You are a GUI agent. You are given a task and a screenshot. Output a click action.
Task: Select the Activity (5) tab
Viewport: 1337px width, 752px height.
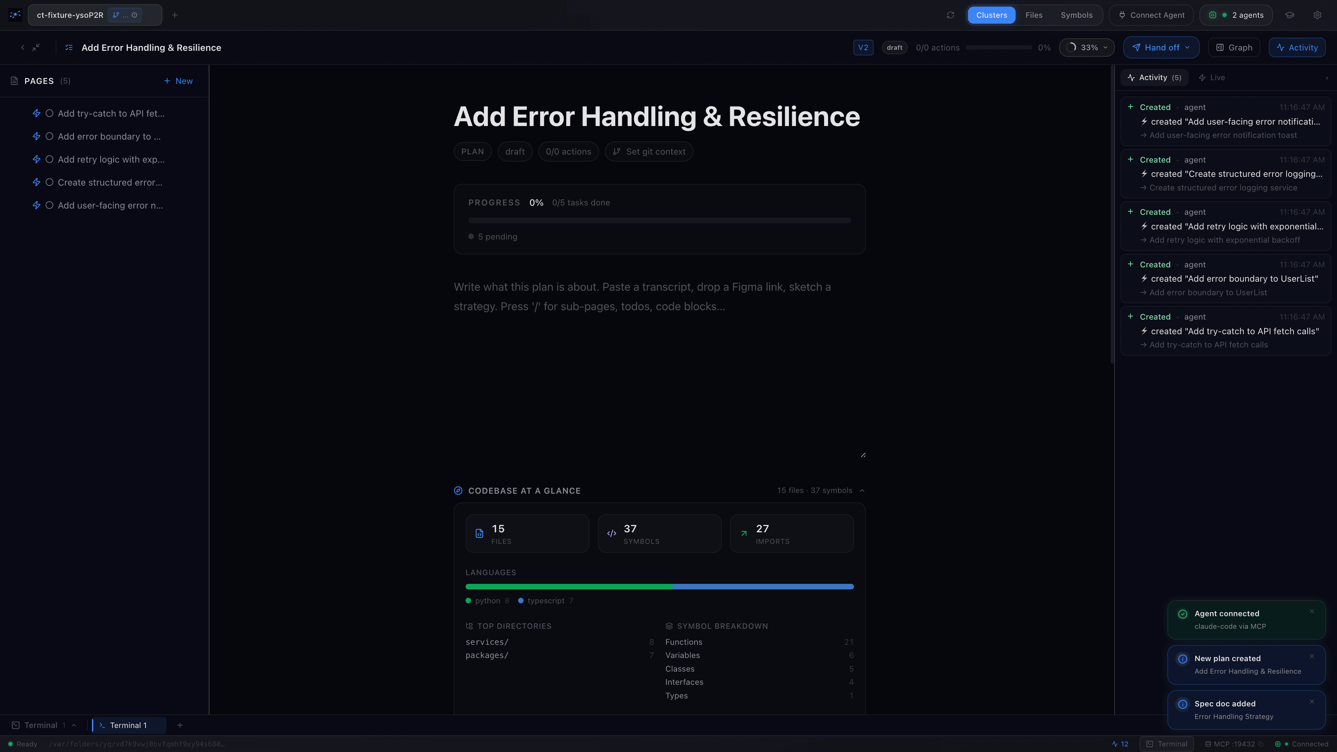click(1154, 77)
